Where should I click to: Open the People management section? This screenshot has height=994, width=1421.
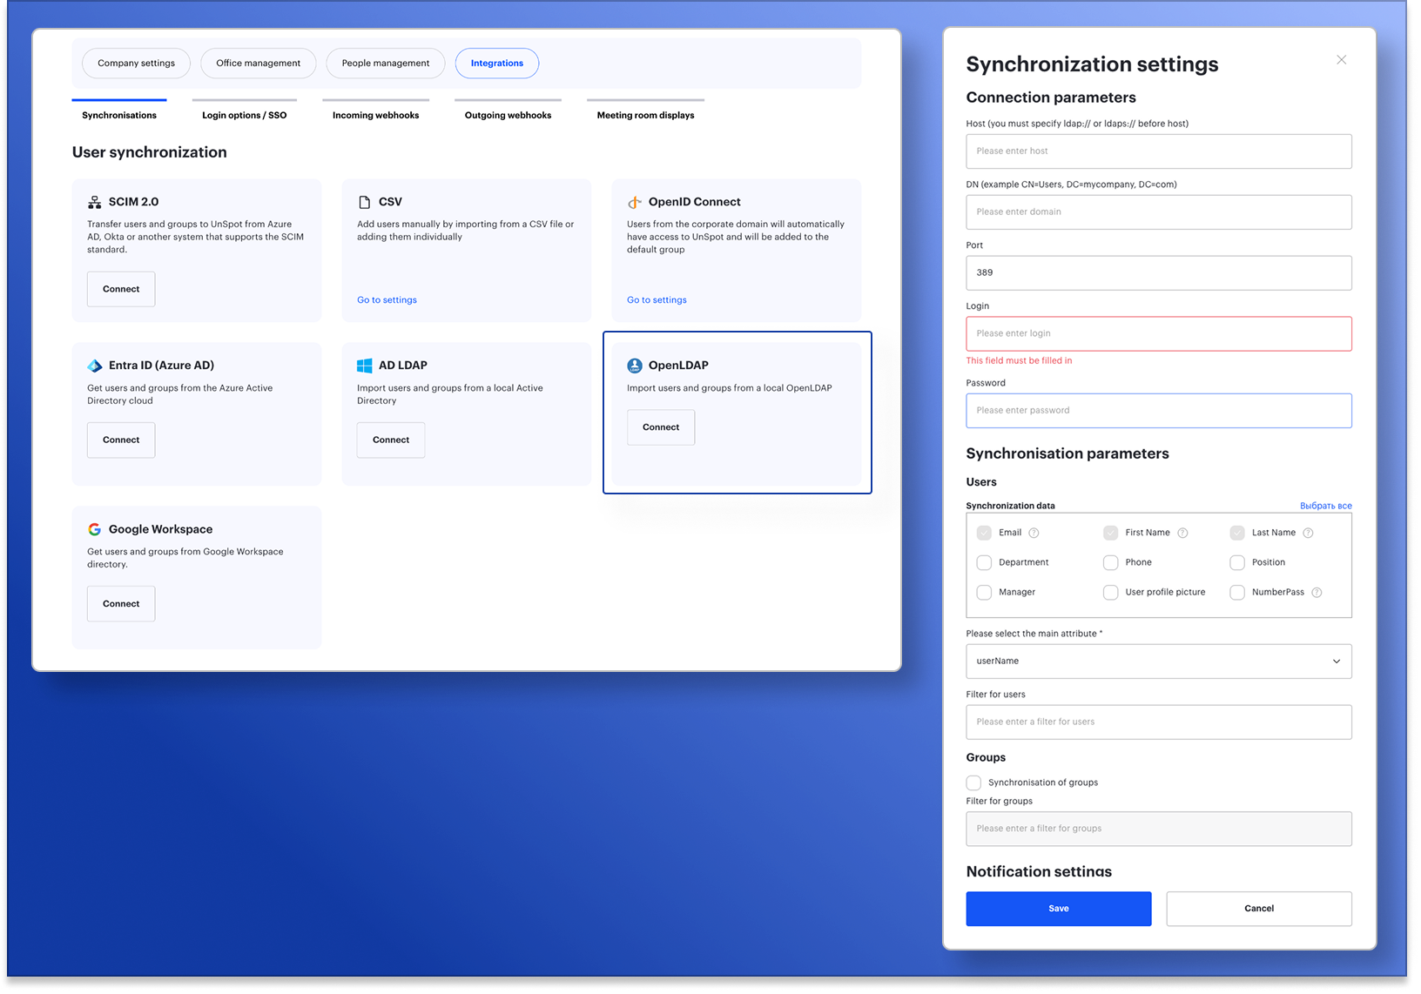click(x=385, y=64)
